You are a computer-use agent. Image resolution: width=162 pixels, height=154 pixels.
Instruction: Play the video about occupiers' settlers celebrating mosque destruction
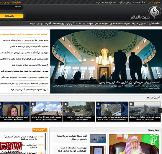(x=145, y=112)
